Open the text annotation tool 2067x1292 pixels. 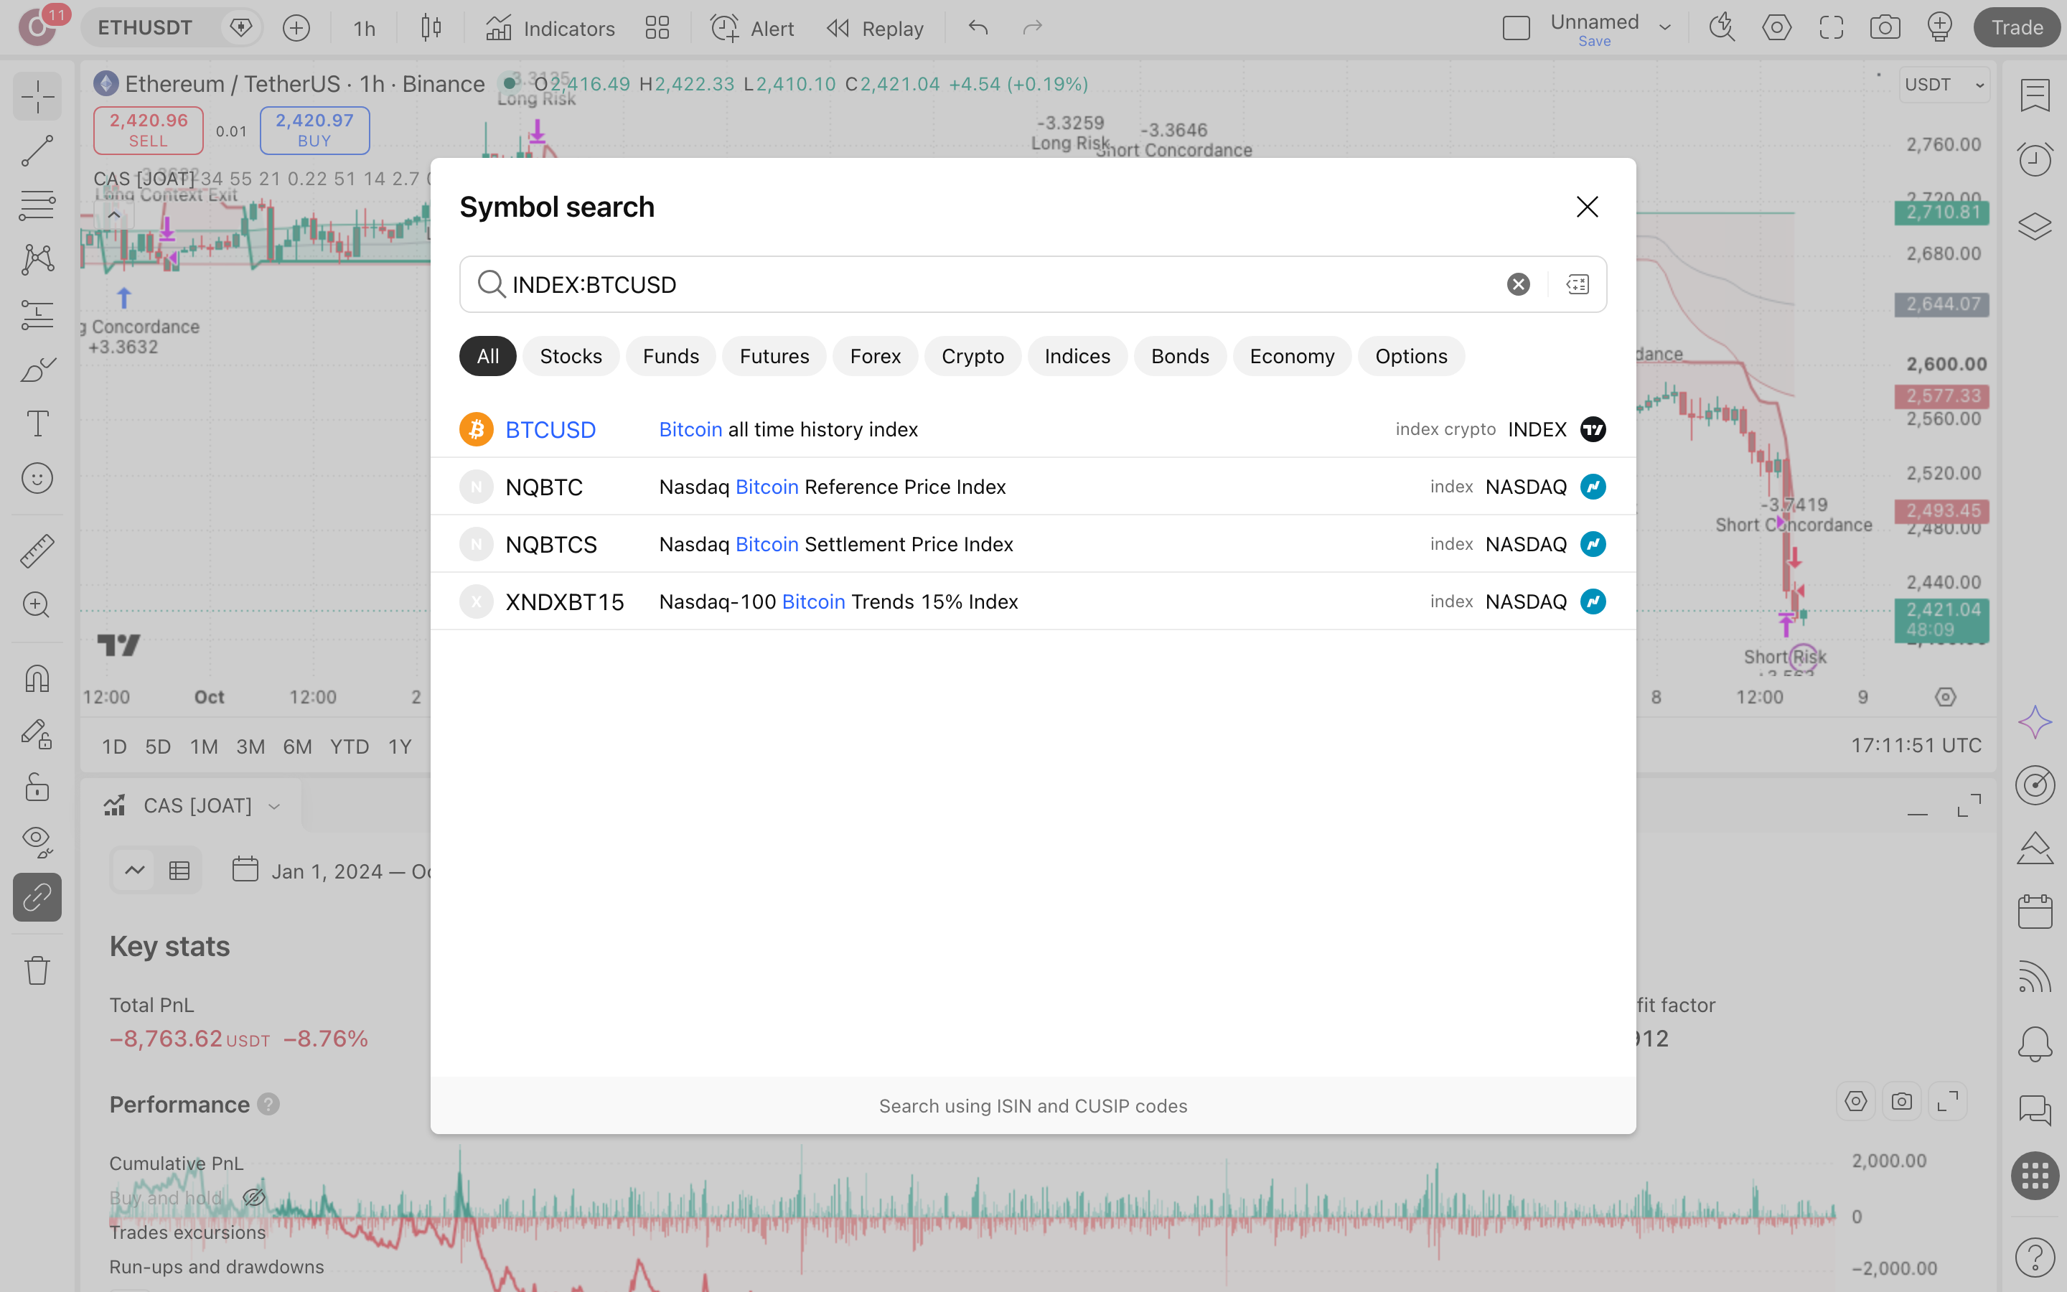pos(37,423)
